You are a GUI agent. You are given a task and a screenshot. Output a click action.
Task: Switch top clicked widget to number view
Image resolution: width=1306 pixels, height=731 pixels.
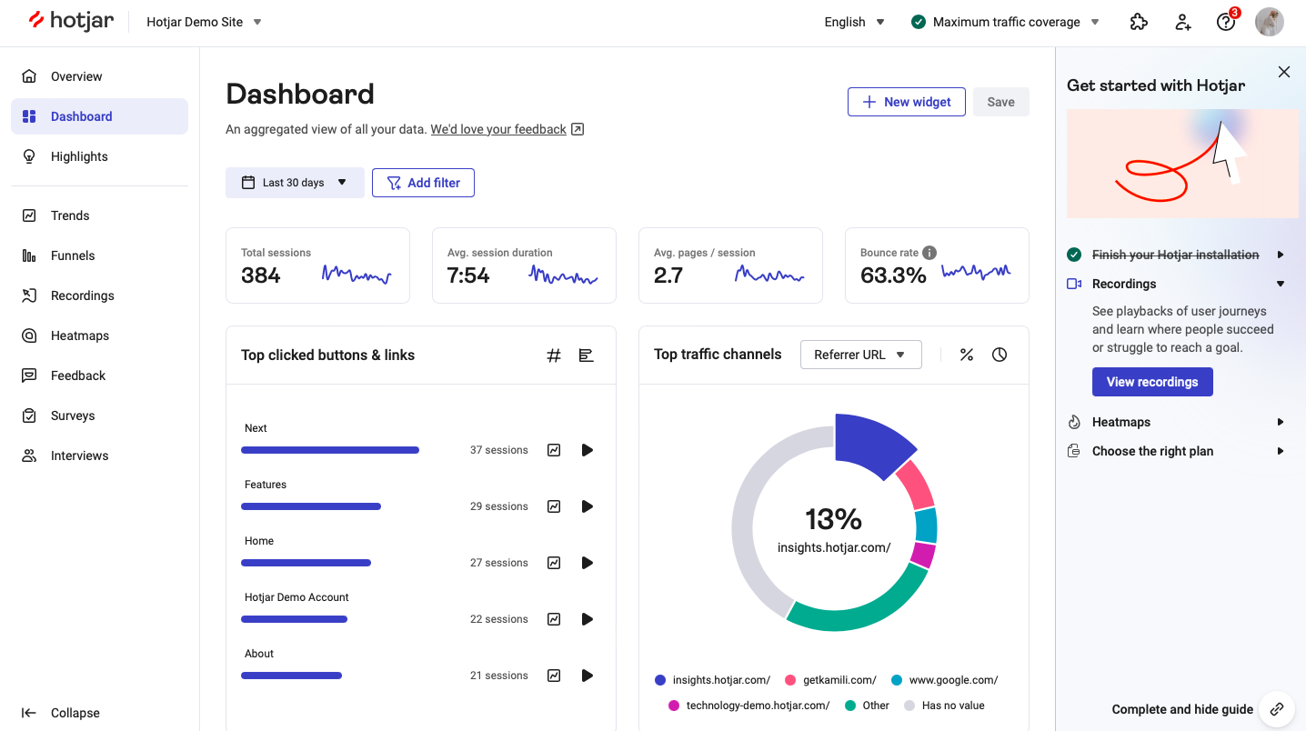pyautogui.click(x=553, y=355)
